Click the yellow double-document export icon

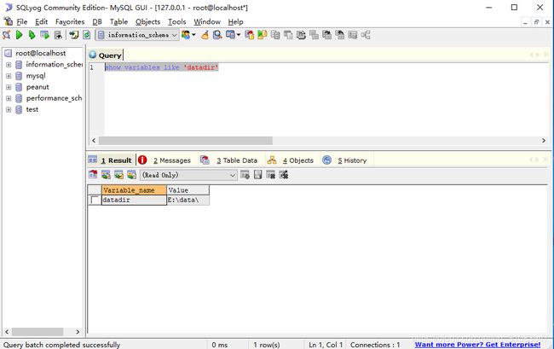pyautogui.click(x=263, y=35)
